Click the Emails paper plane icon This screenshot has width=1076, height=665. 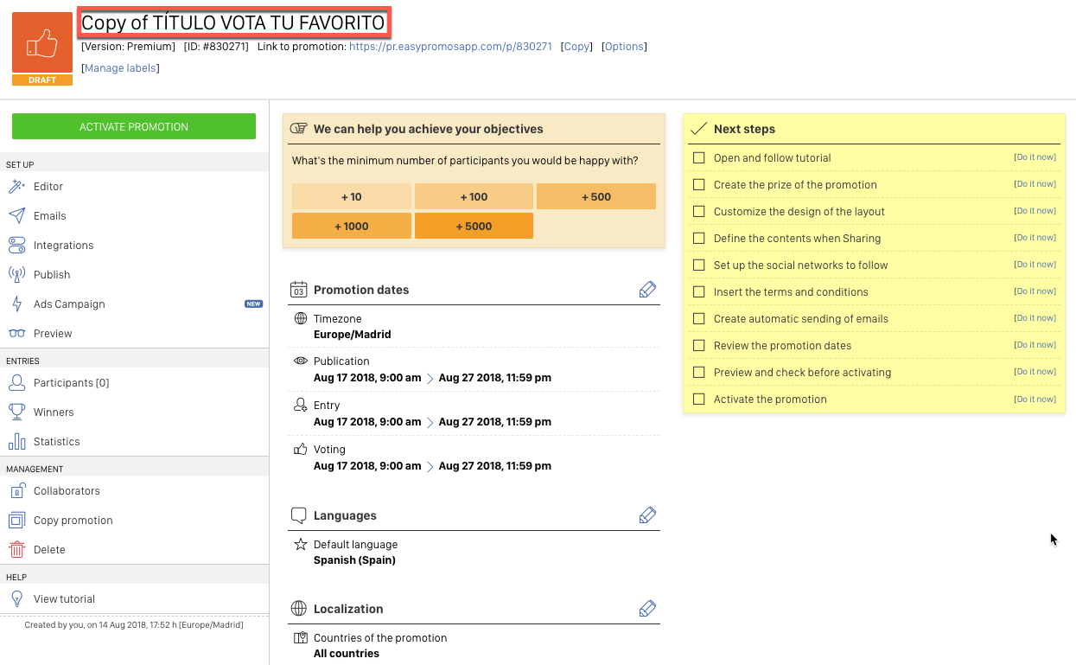coord(16,215)
